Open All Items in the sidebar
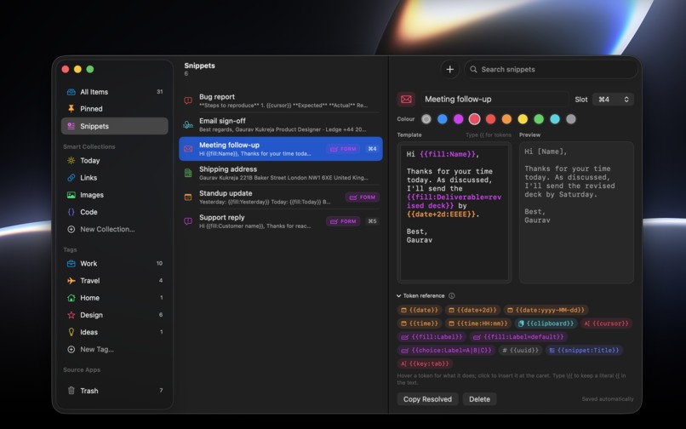 (115, 92)
